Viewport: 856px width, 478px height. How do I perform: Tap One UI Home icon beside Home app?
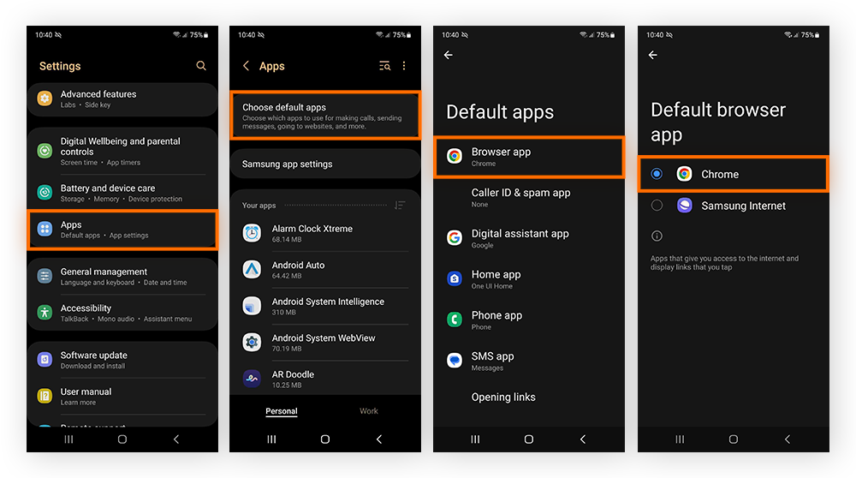point(455,278)
